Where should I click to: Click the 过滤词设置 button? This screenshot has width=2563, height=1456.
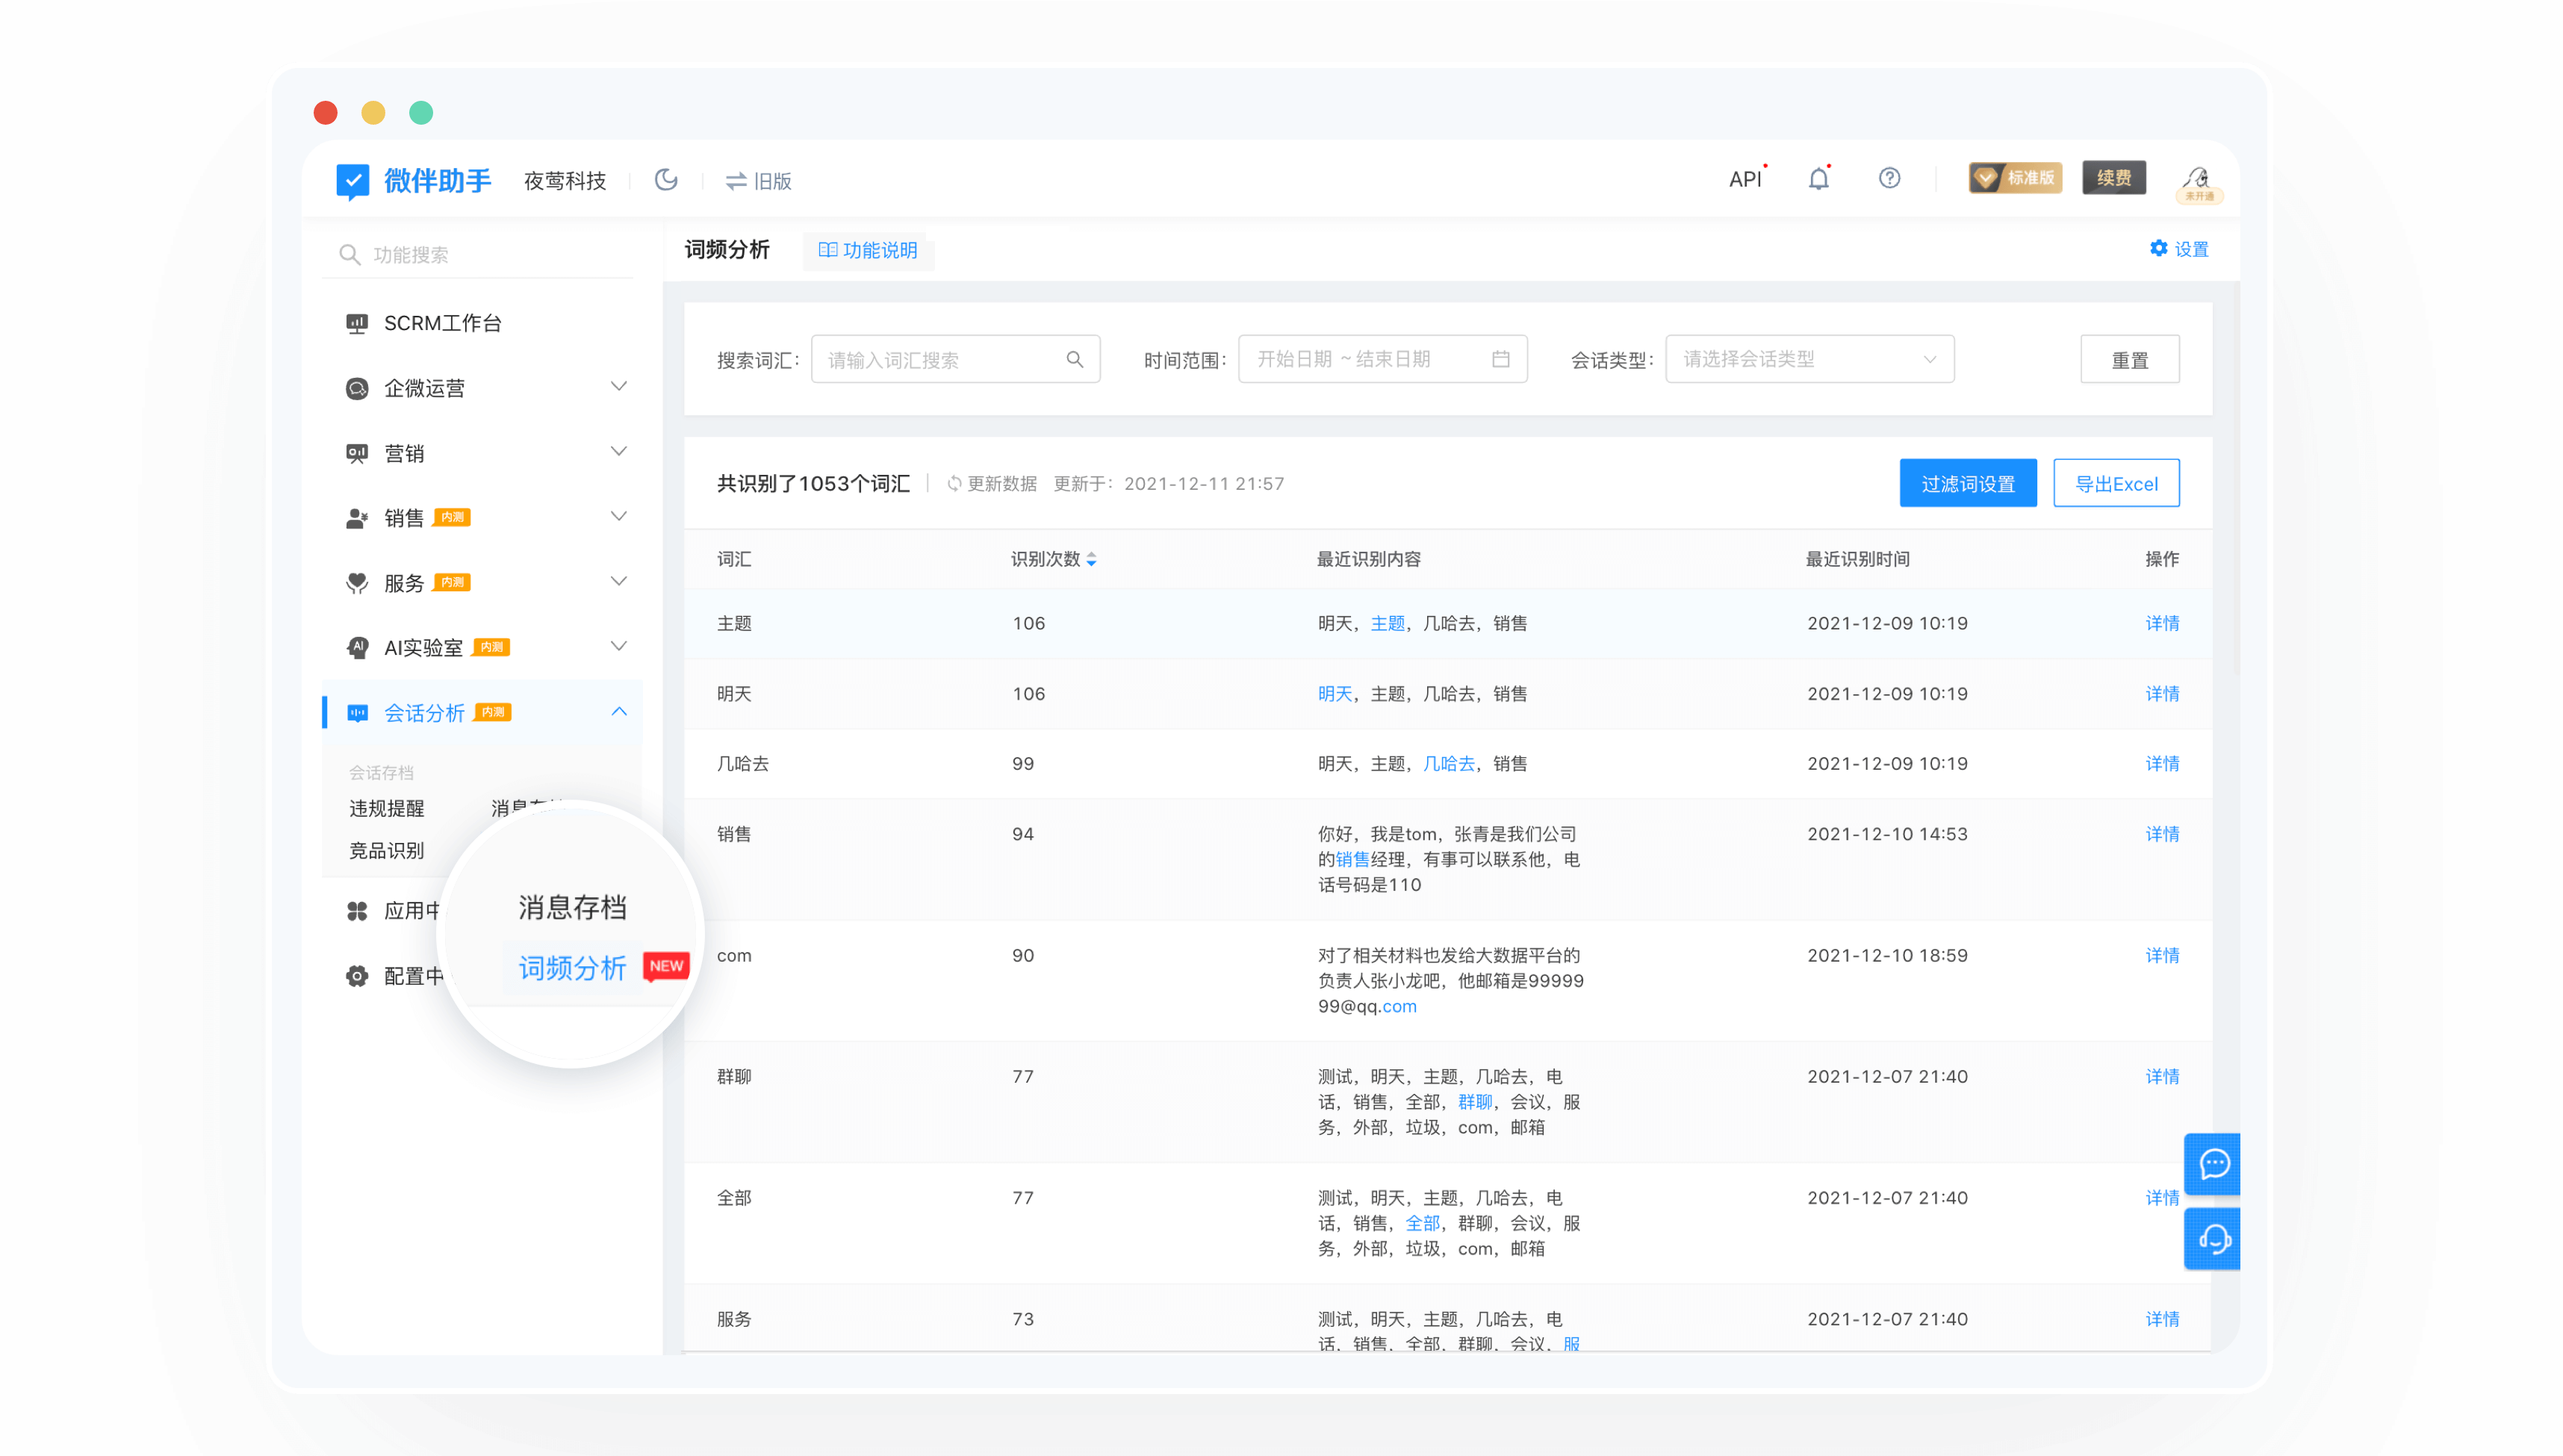pyautogui.click(x=1967, y=484)
